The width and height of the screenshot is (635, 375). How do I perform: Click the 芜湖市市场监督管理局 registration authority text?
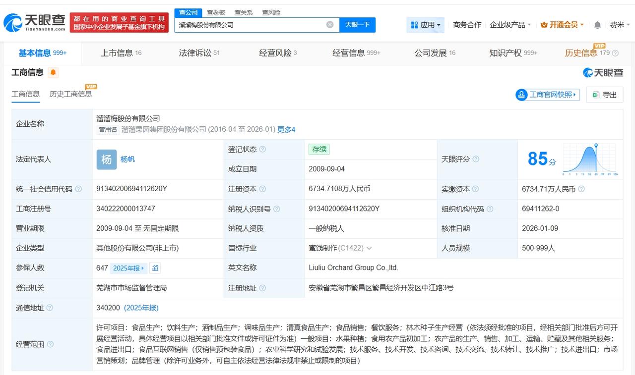131,288
